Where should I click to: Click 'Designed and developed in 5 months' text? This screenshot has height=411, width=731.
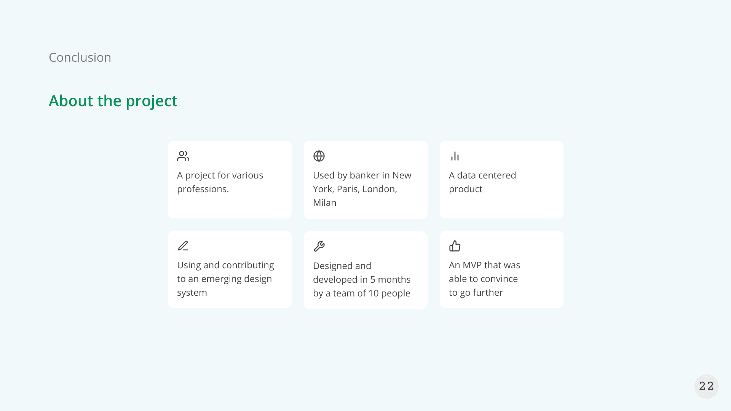362,273
